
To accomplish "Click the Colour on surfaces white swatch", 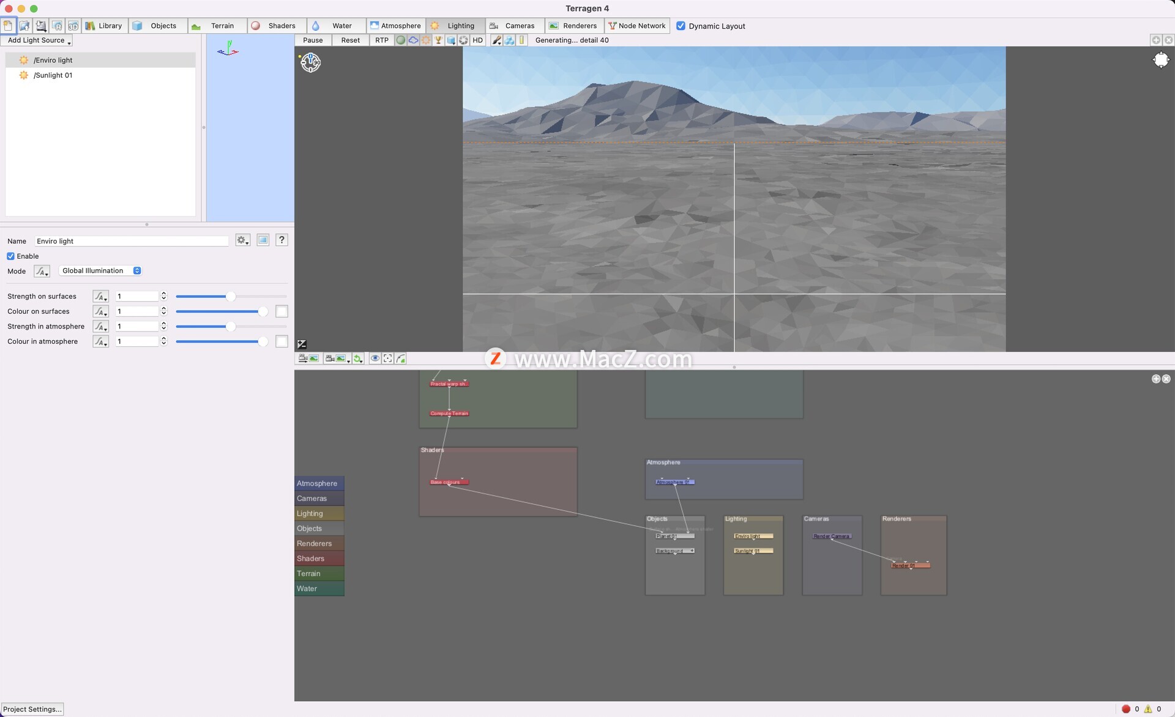I will point(282,311).
